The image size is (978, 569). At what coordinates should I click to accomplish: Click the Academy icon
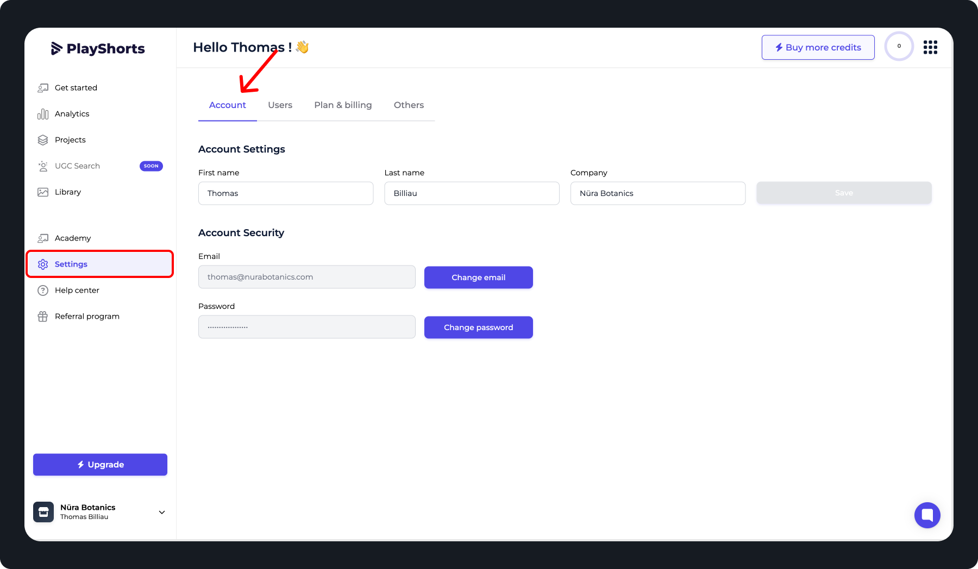tap(43, 238)
